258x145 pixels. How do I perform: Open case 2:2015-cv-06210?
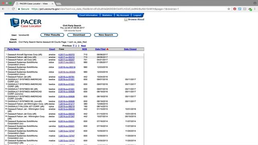coord(67,106)
